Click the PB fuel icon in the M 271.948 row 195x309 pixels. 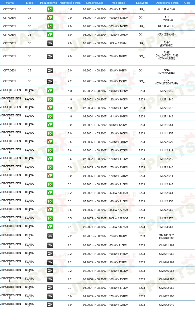(x=50, y=116)
